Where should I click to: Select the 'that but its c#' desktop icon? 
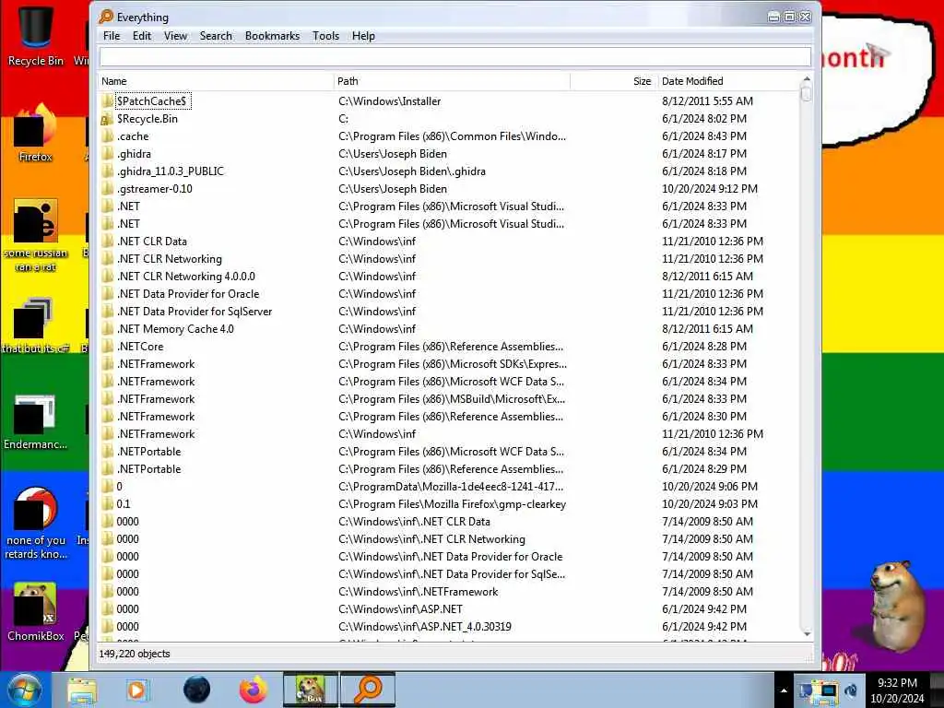click(36, 325)
